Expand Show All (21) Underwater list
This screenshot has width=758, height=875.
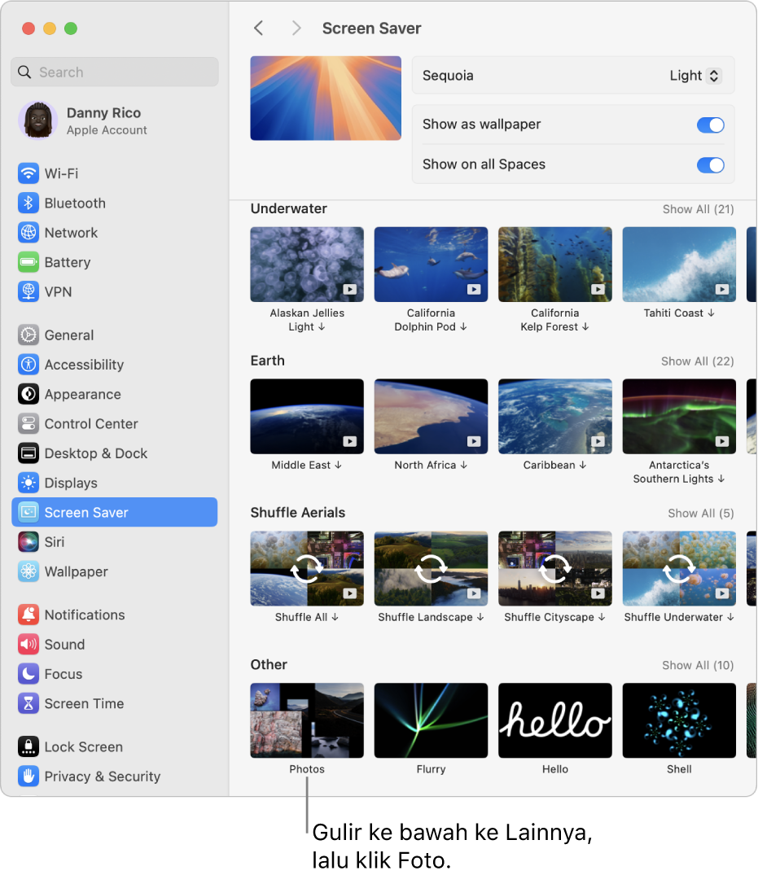(x=698, y=209)
